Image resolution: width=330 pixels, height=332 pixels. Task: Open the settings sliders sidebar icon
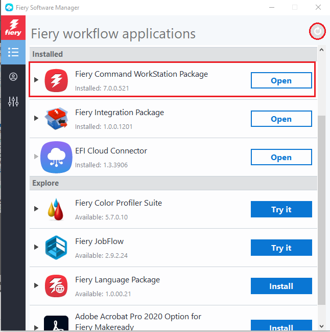coord(13,102)
